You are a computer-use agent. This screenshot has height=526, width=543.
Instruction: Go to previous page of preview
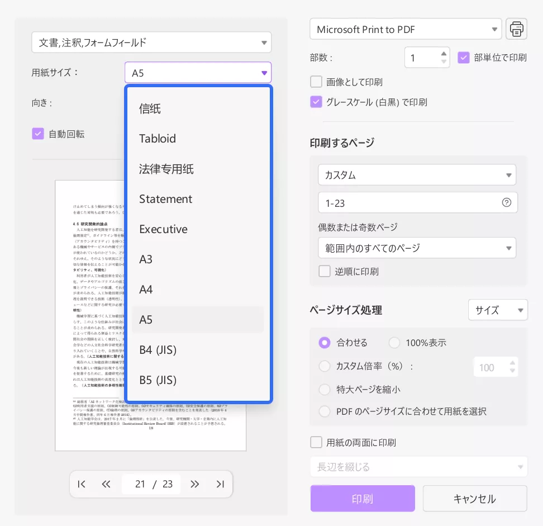point(106,484)
